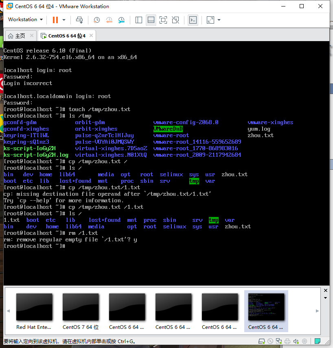Click the 'rm /1.txt' command line
This screenshot has width=333, height=348.
(50, 233)
